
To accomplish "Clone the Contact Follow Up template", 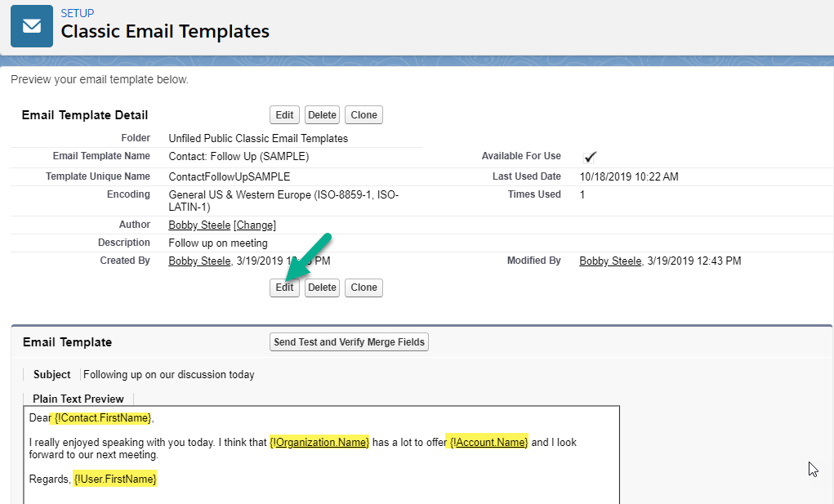I will (x=363, y=114).
